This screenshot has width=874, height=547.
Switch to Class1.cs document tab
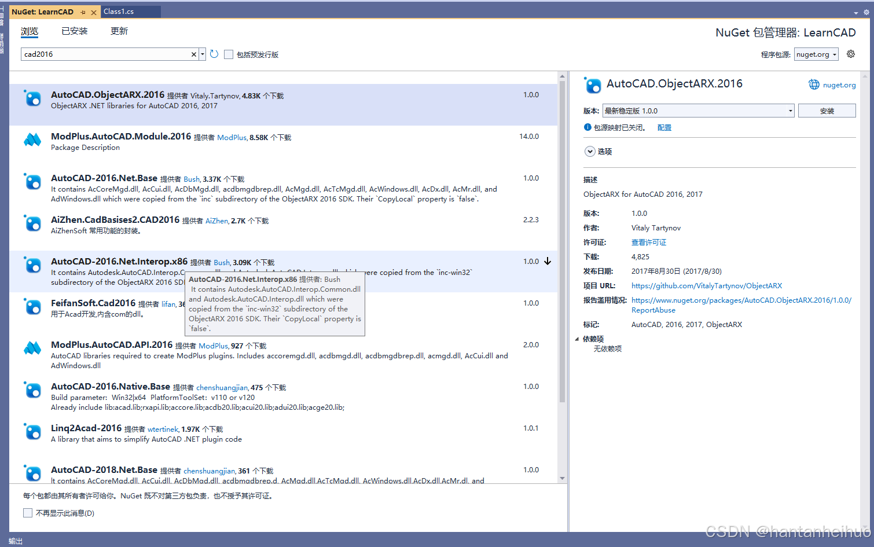tap(130, 12)
